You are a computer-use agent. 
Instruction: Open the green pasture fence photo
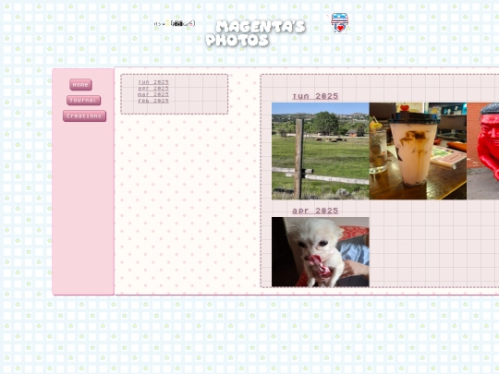pyautogui.click(x=321, y=151)
